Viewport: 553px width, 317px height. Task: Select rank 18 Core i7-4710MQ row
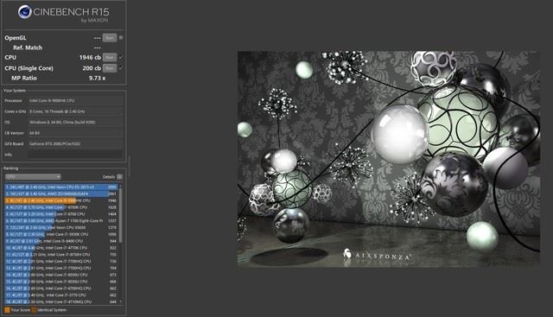[61, 301]
